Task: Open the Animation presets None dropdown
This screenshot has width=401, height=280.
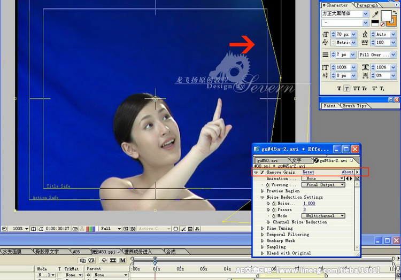Action: (x=323, y=178)
